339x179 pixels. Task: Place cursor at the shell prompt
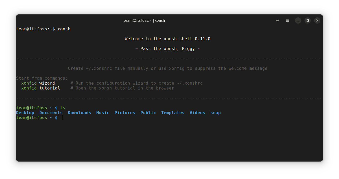[61, 118]
